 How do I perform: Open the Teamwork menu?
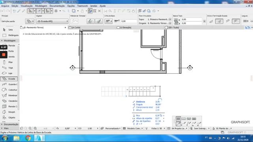(x=82, y=6)
